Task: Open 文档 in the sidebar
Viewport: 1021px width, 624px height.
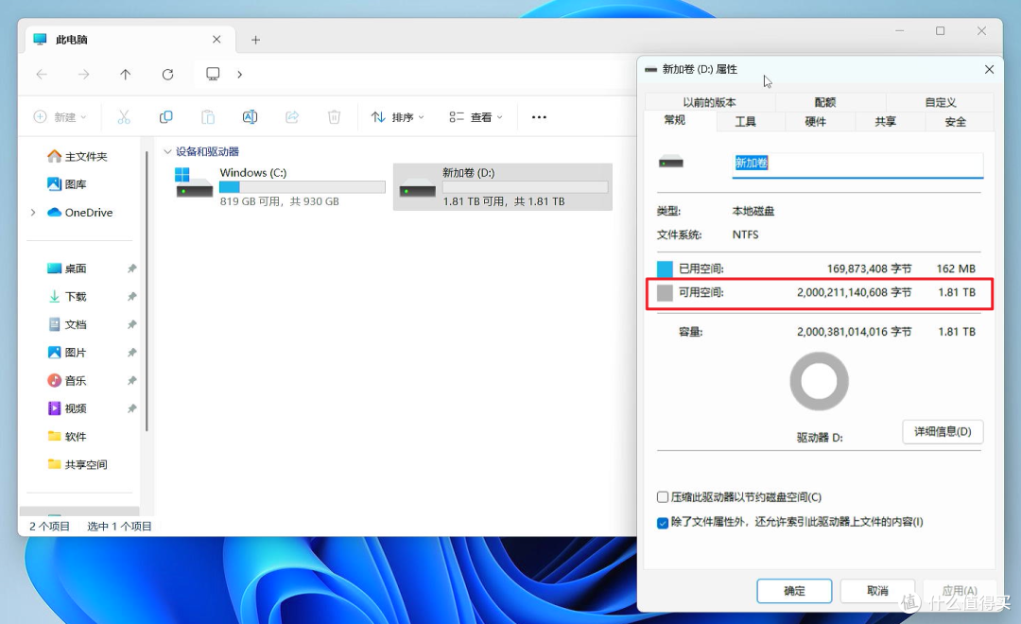Action: [66, 324]
